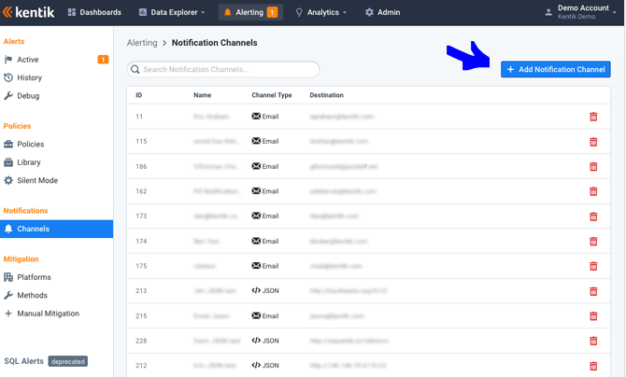The width and height of the screenshot is (626, 377).
Task: Click the Kentik logo
Action: pos(29,12)
